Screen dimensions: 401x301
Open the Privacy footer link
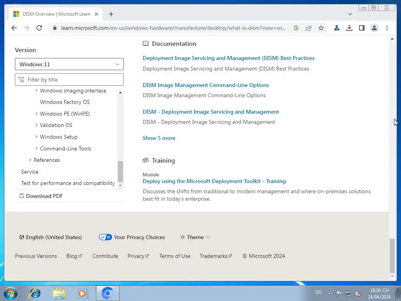pos(138,256)
